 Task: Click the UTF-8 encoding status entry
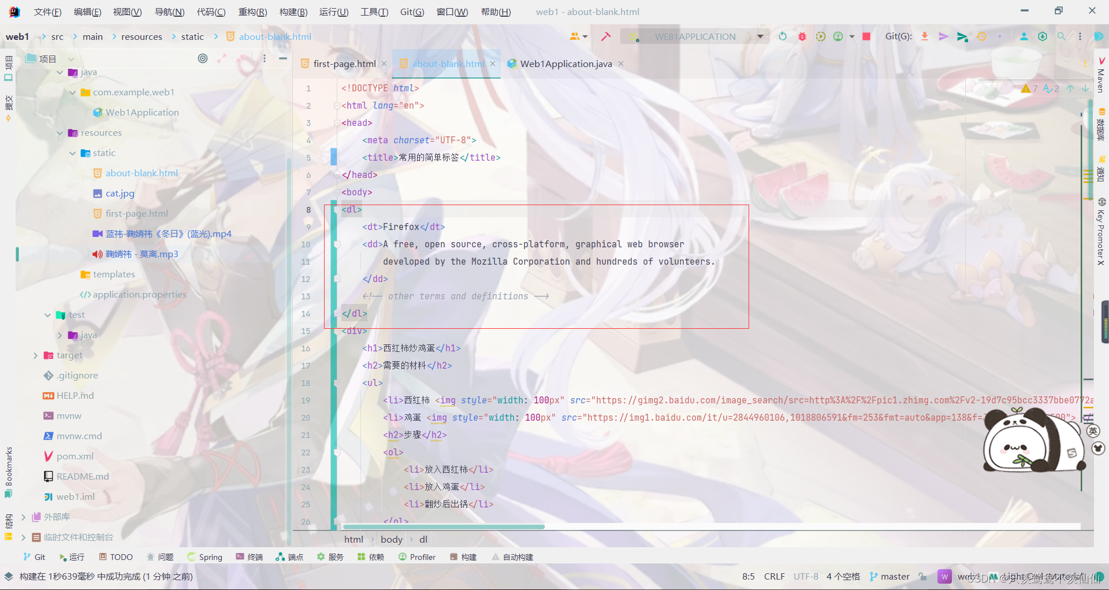(x=806, y=576)
